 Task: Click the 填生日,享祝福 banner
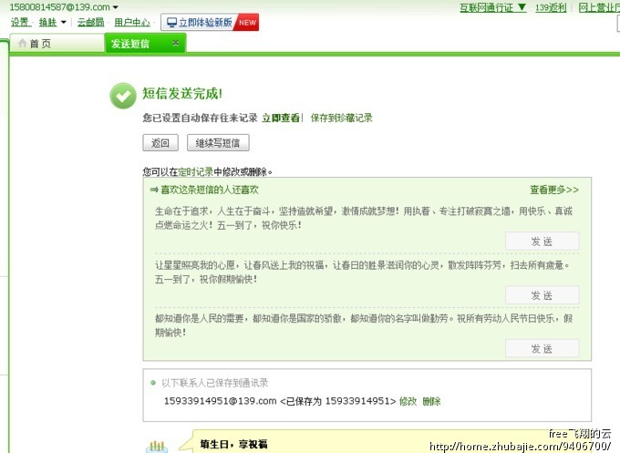tap(233, 444)
